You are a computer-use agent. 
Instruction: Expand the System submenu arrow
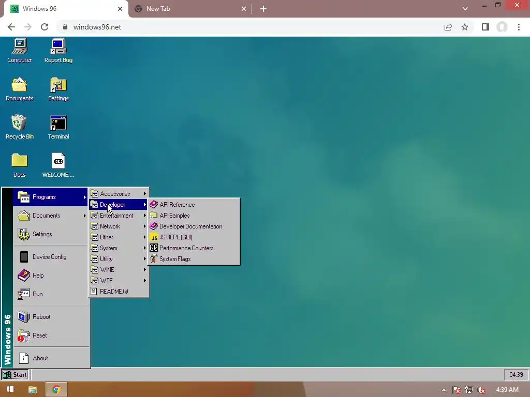click(145, 248)
